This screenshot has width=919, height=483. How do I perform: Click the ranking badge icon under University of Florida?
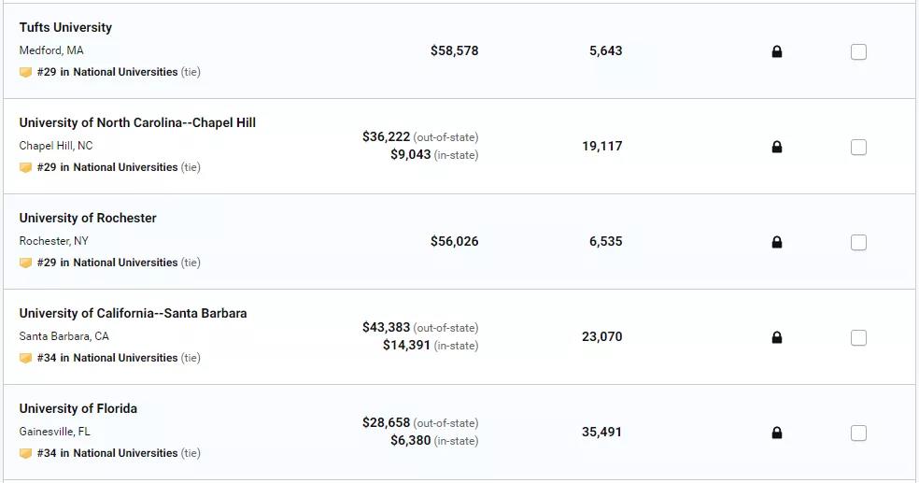click(x=25, y=453)
